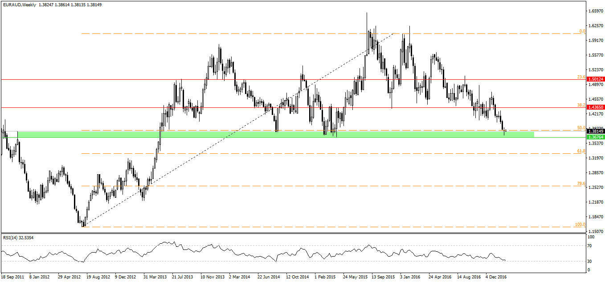Viewport: 605px width, 282px height.
Task: Click the red 1.50124 price tag
Action: 595,79
